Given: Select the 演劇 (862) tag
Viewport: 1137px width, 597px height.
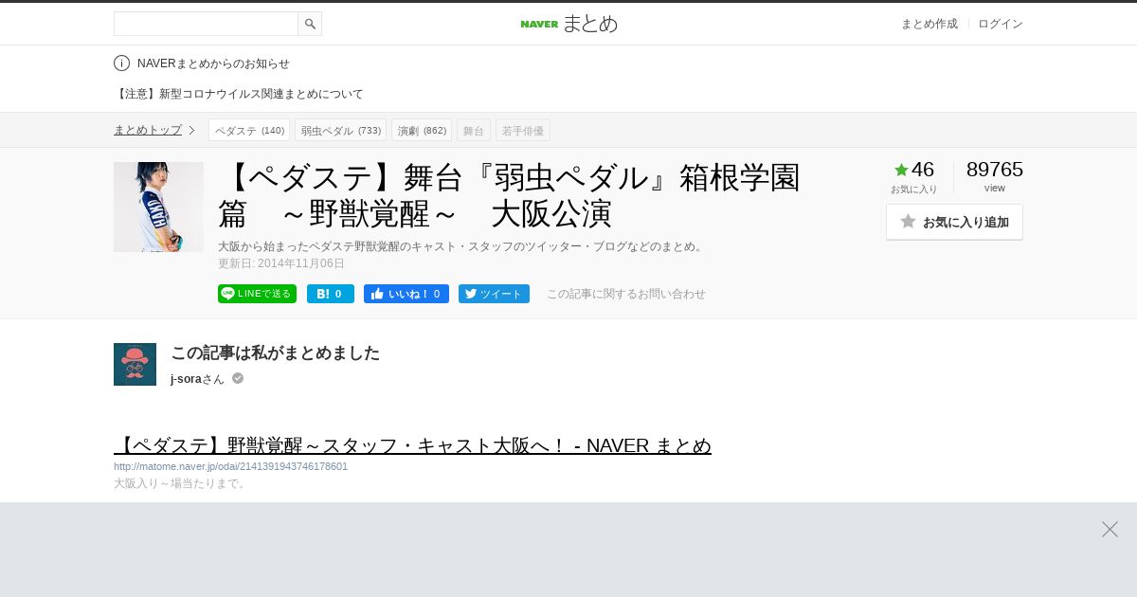Looking at the screenshot, I should [422, 130].
